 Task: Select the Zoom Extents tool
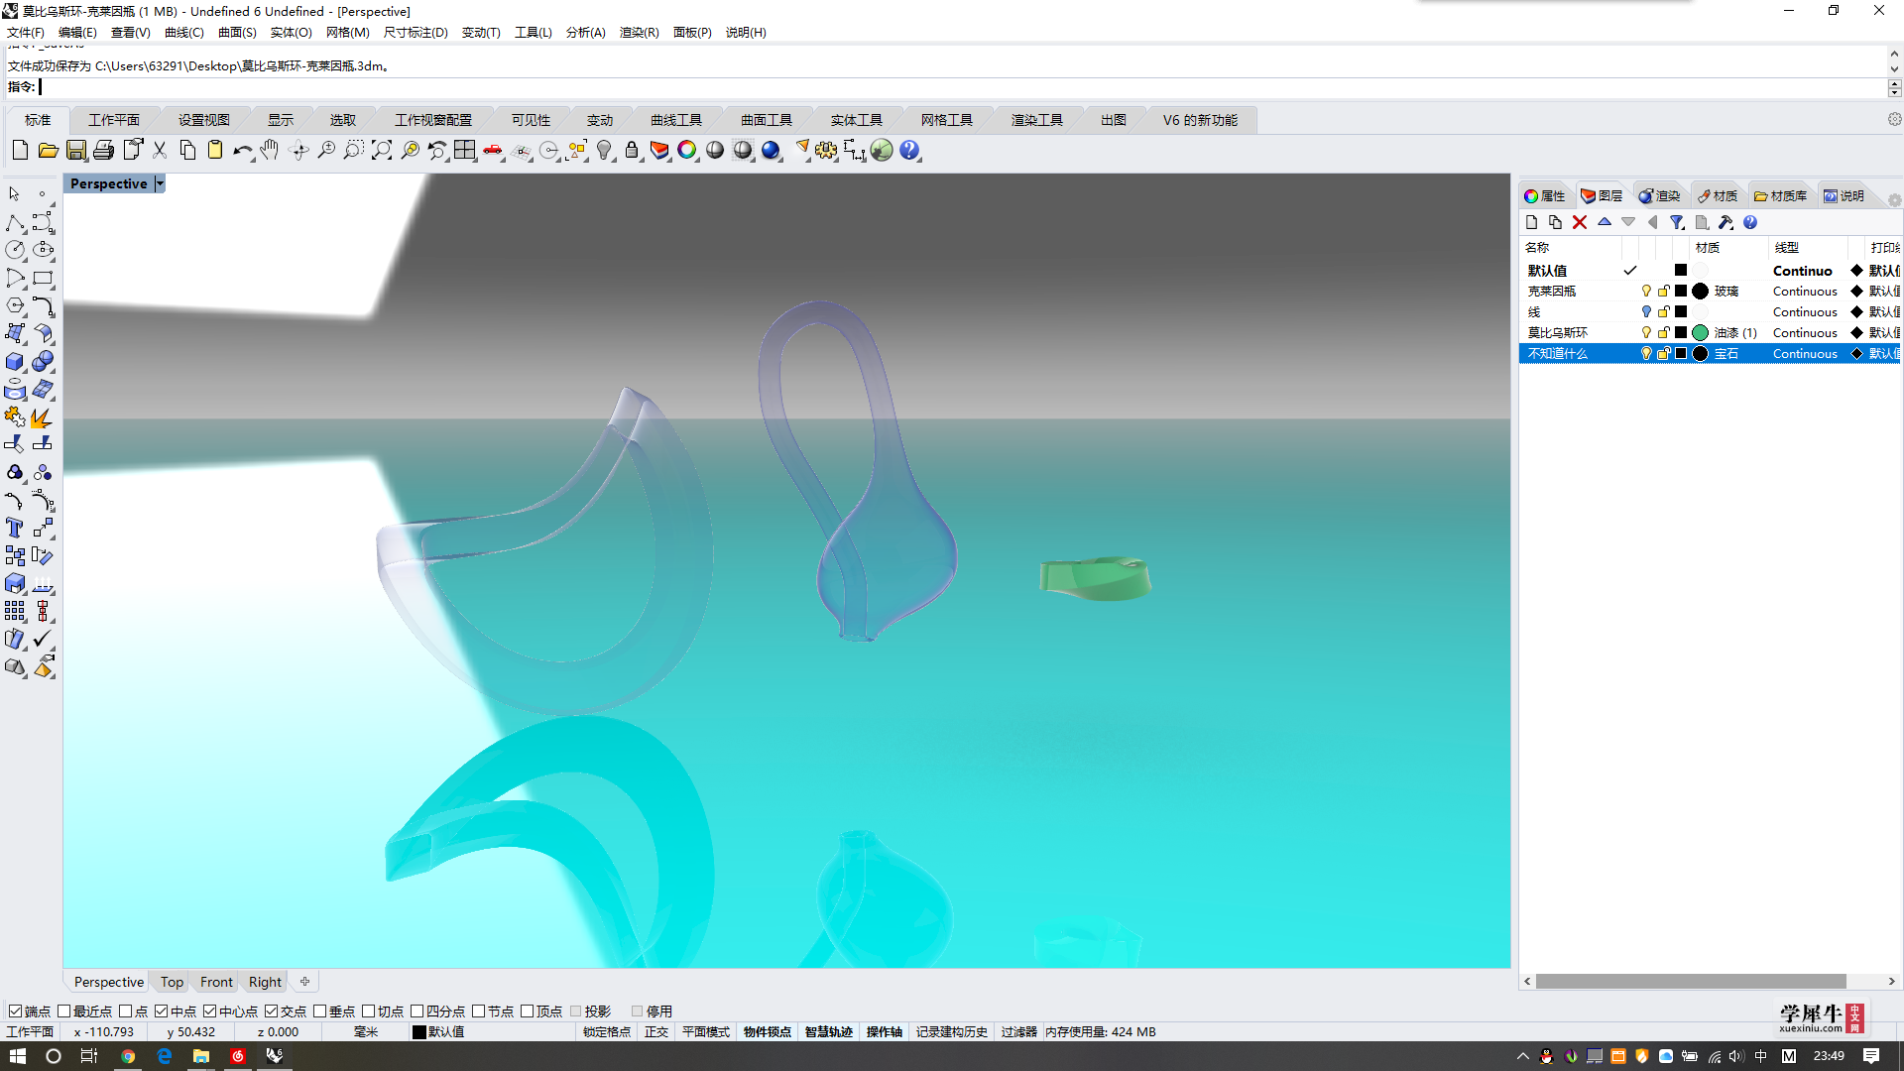[x=382, y=150]
